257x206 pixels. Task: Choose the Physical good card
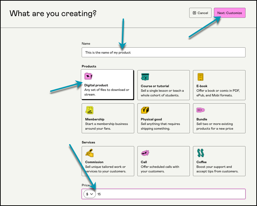(x=163, y=118)
